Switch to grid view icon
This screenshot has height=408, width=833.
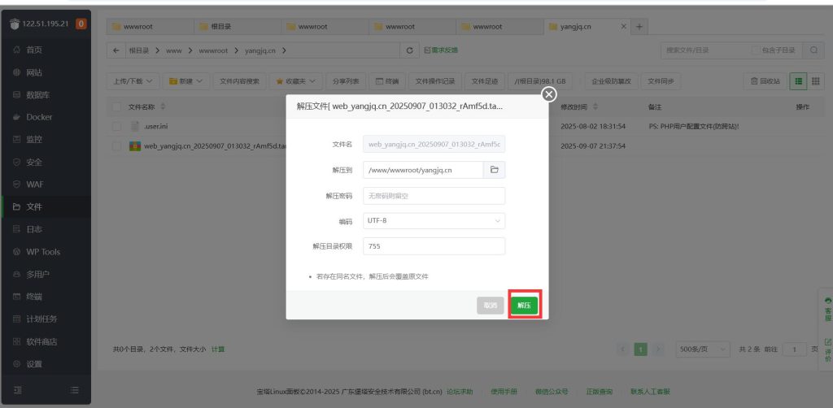[815, 81]
